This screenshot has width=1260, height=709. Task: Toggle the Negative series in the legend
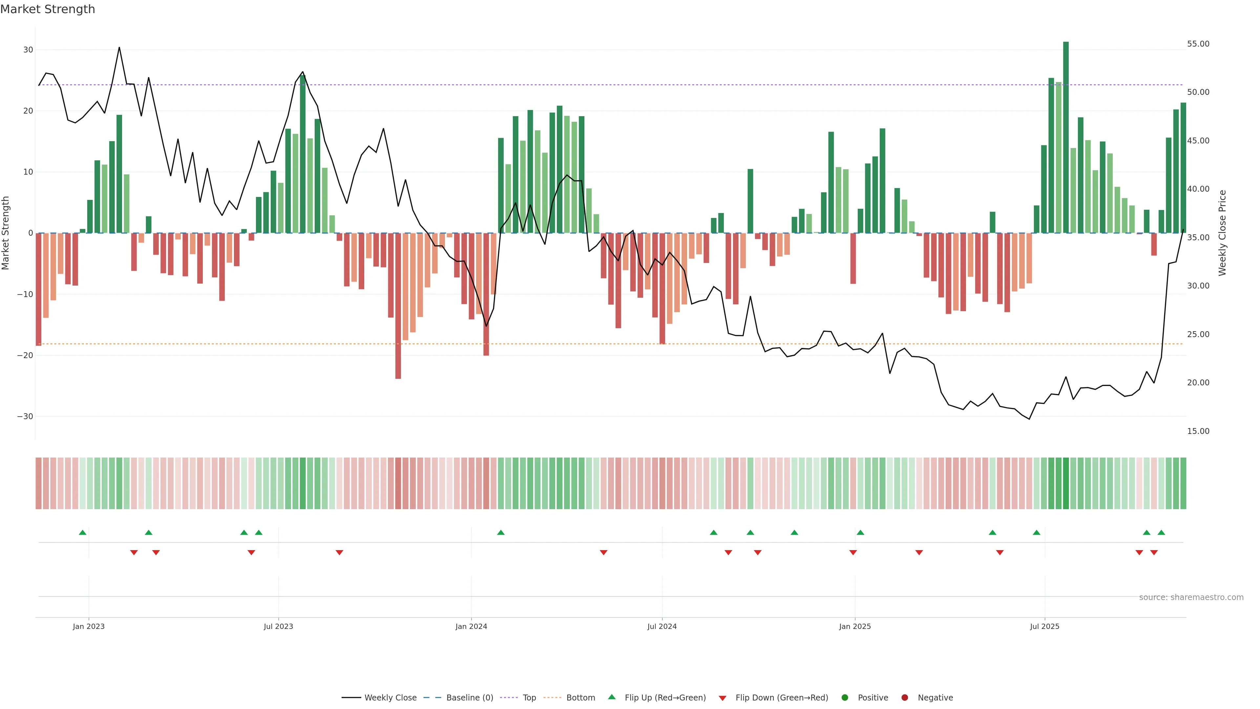pos(935,698)
